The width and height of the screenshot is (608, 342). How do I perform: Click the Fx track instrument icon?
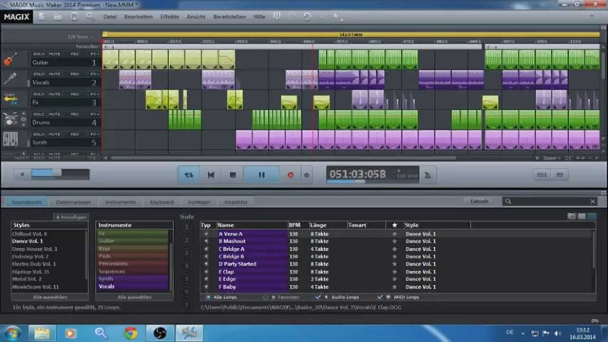[10, 99]
